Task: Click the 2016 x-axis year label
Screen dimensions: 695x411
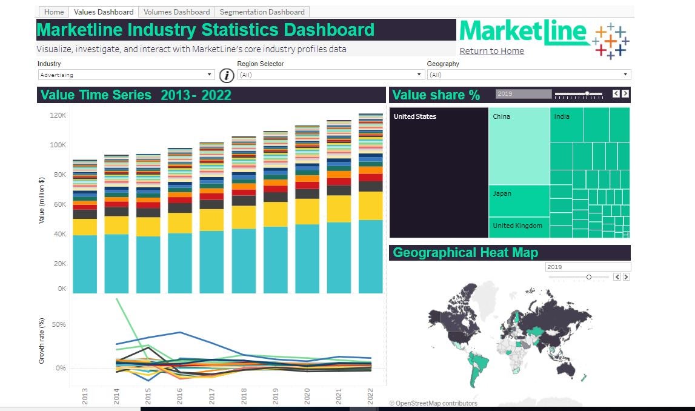Action: pos(180,396)
